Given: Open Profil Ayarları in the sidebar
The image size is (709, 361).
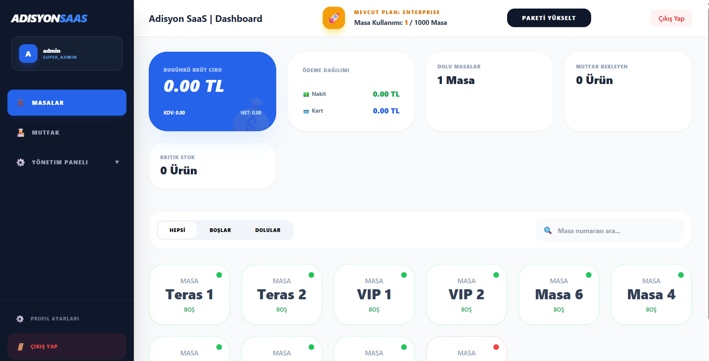Looking at the screenshot, I should click(55, 319).
